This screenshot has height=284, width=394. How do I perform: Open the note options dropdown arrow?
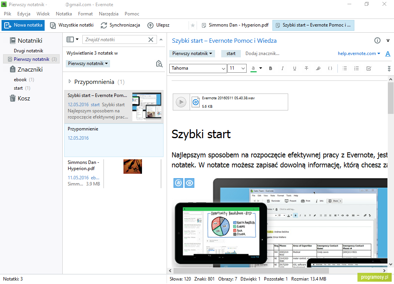tap(388, 40)
